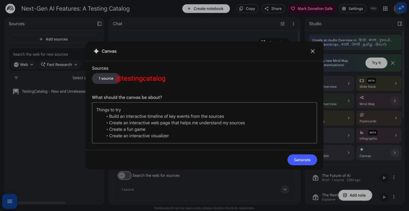The height and width of the screenshot is (211, 409).
Task: Open the Web source type dropdown
Action: click(24, 65)
